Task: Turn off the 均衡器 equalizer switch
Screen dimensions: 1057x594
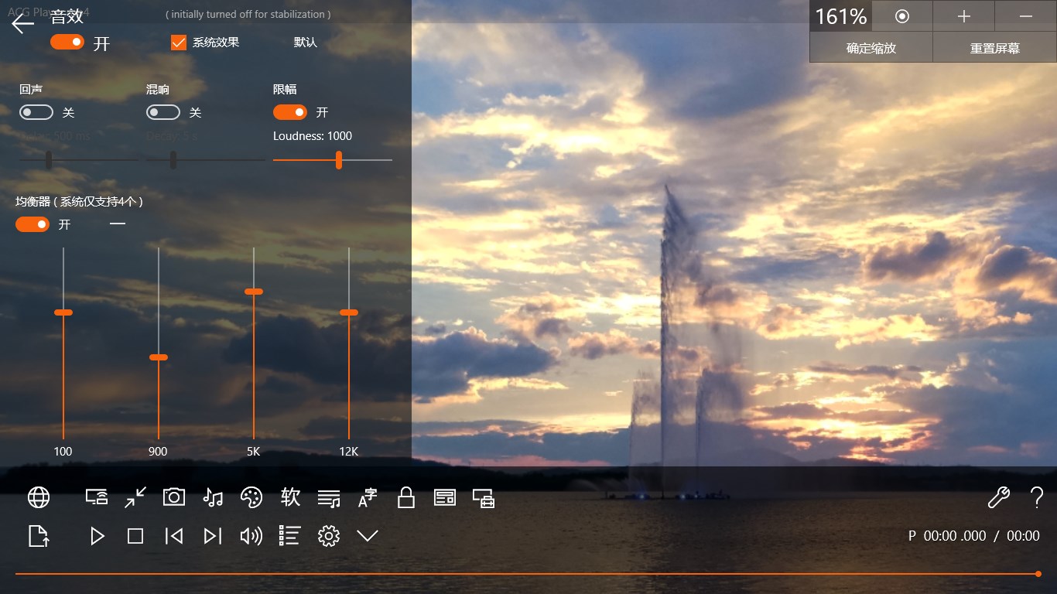Action: [32, 224]
